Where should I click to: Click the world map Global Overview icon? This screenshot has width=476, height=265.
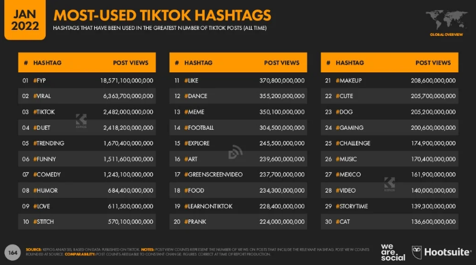click(446, 23)
